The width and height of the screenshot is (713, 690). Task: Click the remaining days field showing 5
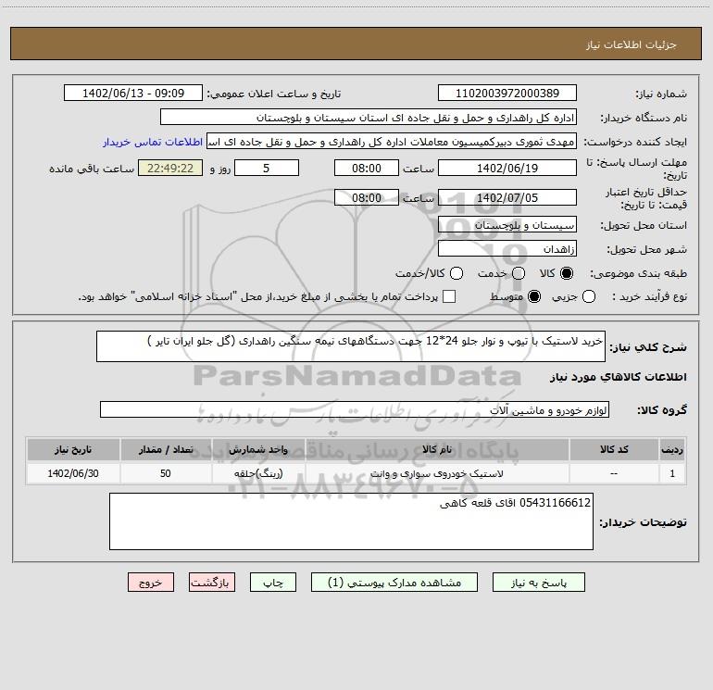[267, 168]
